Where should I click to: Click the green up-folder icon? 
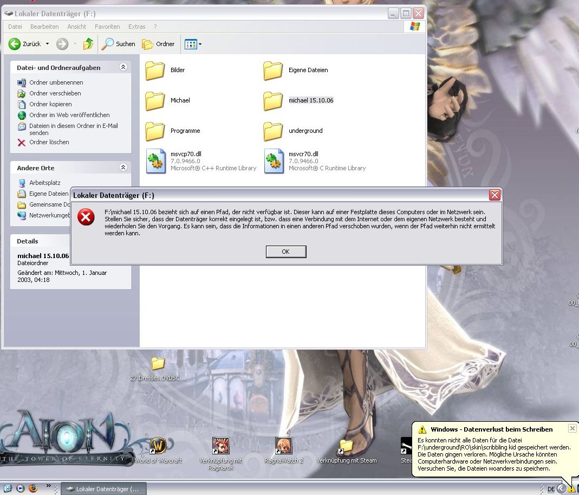[x=88, y=44]
